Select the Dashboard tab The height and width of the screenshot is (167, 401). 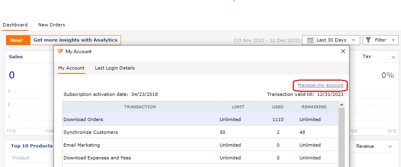pos(15,25)
